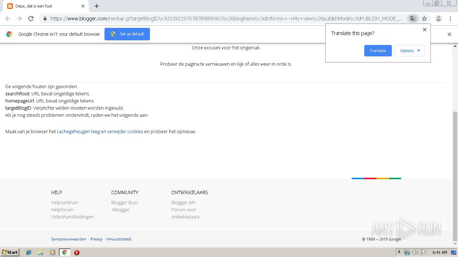
Task: Click the translate icon in address bar
Action: pos(413,19)
